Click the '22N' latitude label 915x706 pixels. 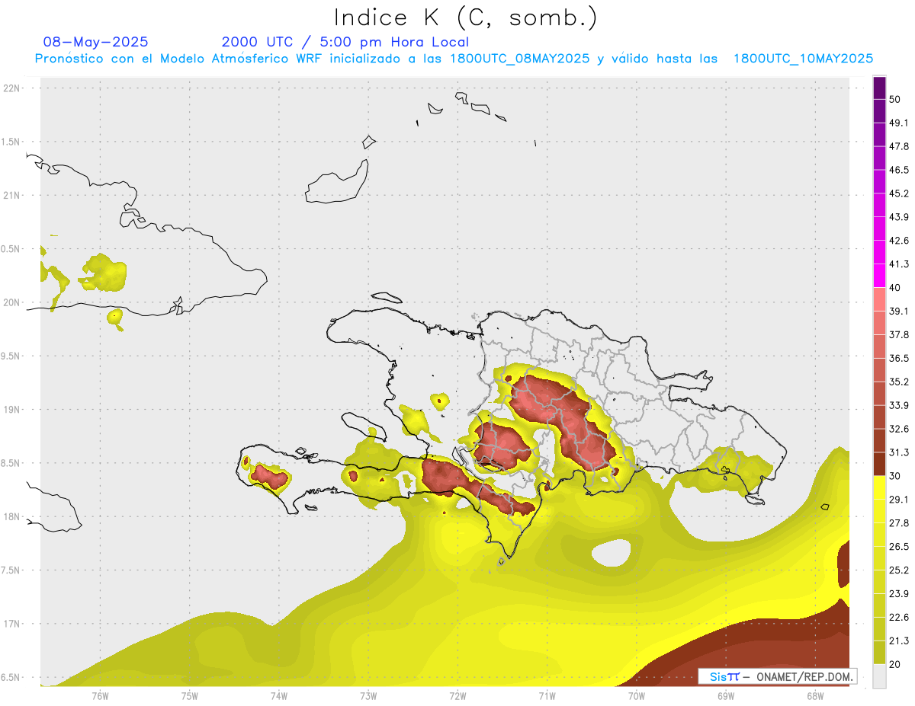11,88
